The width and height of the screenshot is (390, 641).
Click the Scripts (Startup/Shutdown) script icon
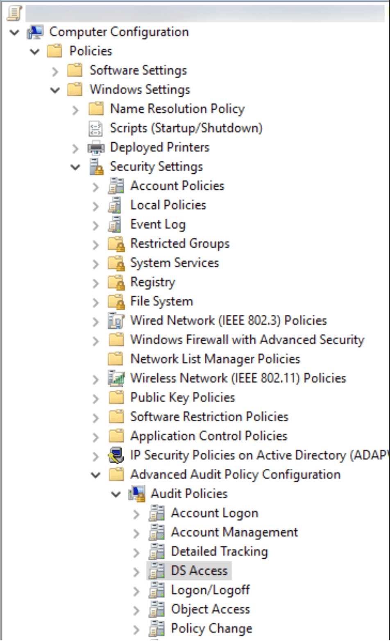click(96, 128)
